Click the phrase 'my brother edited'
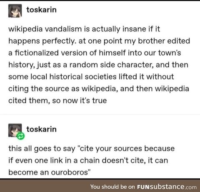This screenshot has height=192, width=200. tap(157, 41)
